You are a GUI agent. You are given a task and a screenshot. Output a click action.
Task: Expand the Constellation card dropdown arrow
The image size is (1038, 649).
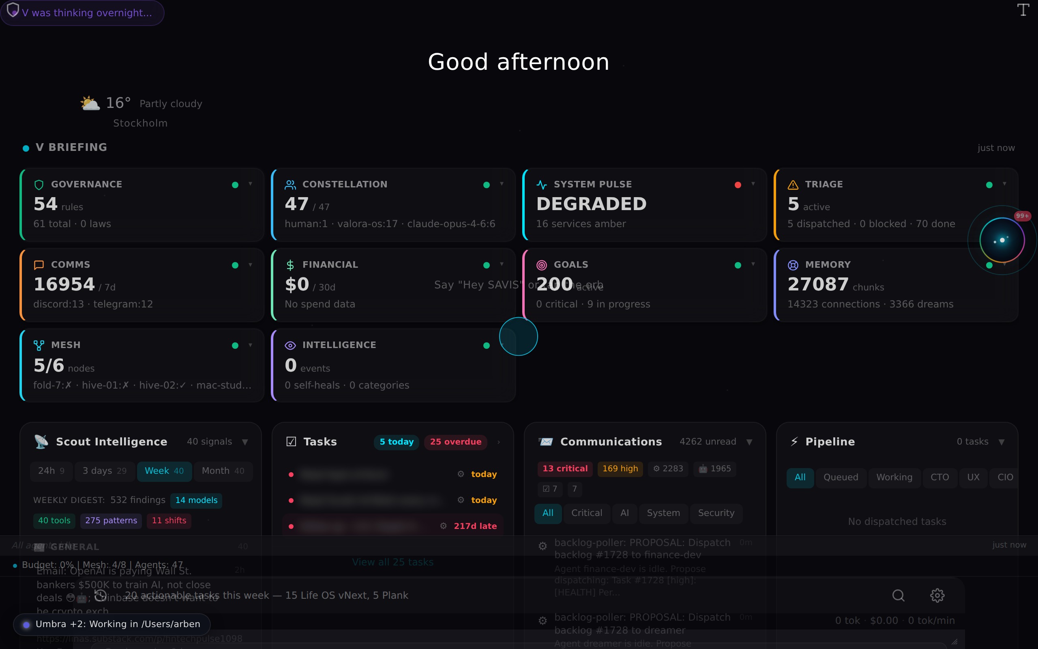pos(502,184)
